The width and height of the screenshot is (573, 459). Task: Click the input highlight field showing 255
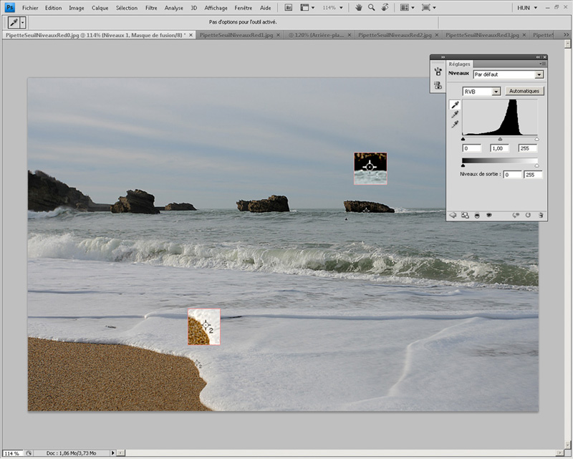[x=528, y=148]
